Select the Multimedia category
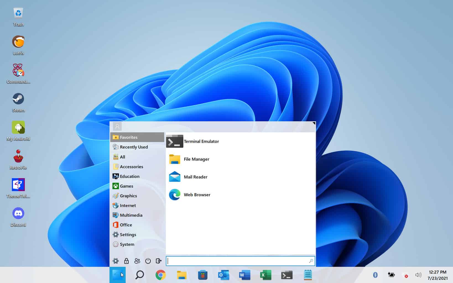 coord(137,215)
